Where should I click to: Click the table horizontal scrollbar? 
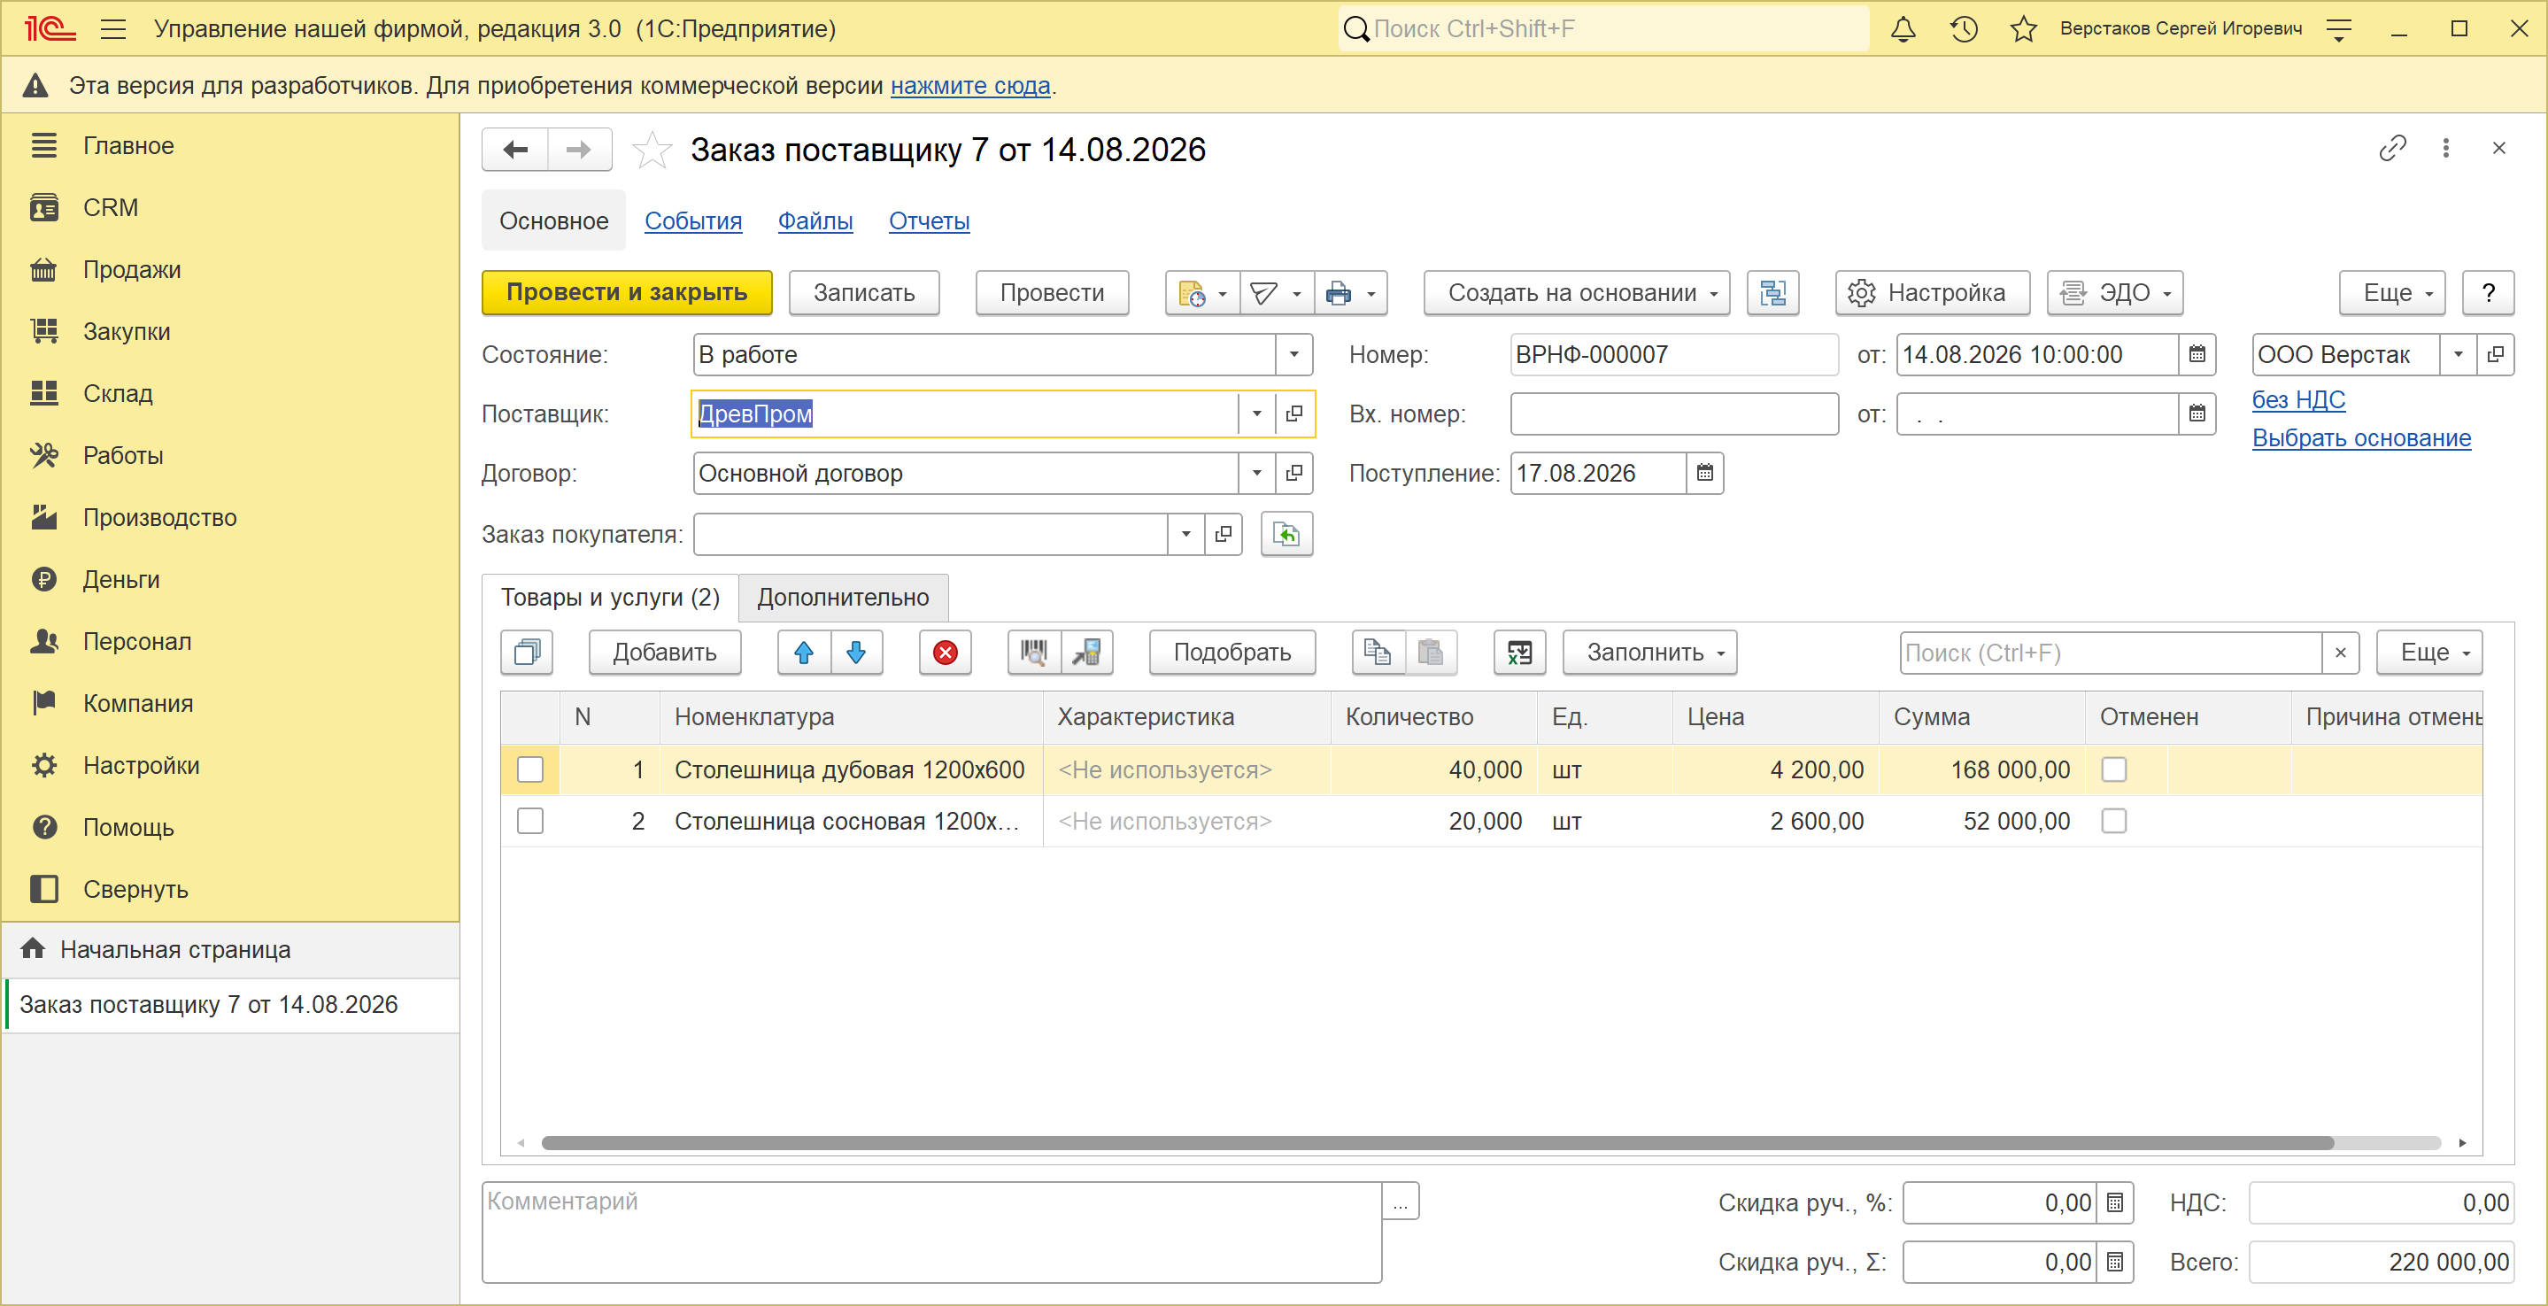(x=1437, y=1143)
